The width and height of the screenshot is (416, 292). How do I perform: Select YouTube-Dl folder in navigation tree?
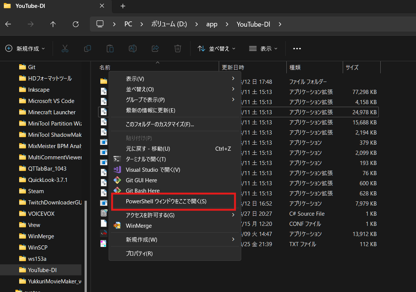tap(41, 270)
